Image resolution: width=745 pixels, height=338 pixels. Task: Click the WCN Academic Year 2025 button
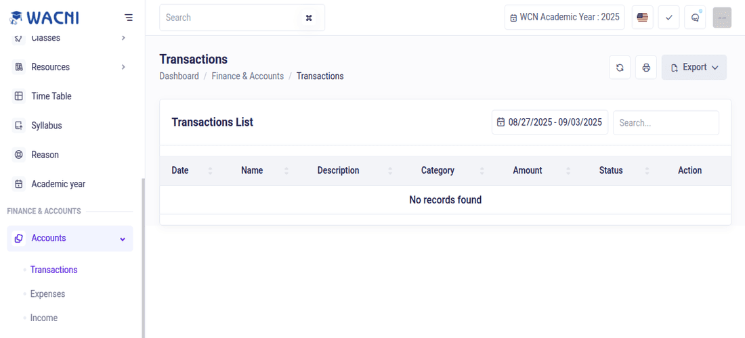coord(564,18)
